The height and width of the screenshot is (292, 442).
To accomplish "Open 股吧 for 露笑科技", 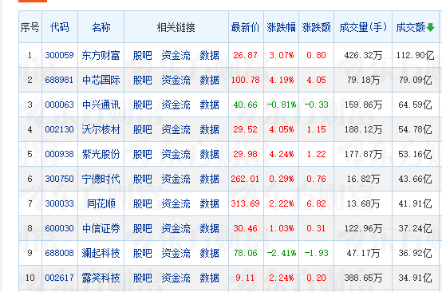I will [x=142, y=278].
